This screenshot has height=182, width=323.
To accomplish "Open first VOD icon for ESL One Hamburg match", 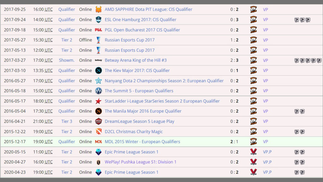I will [297, 20].
